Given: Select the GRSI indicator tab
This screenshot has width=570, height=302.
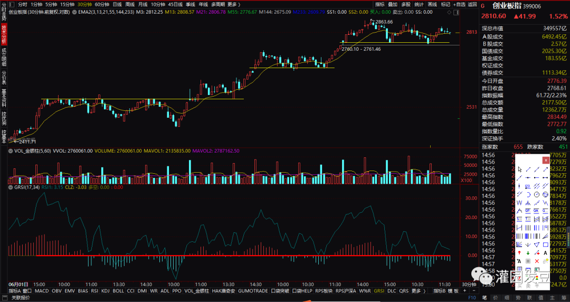Looking at the screenshot, I should pyautogui.click(x=379, y=291).
